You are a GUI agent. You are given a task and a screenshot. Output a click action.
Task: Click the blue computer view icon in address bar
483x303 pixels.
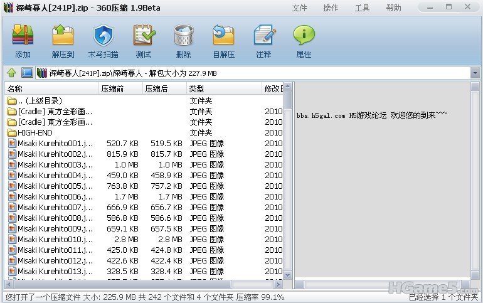pyautogui.click(x=27, y=73)
